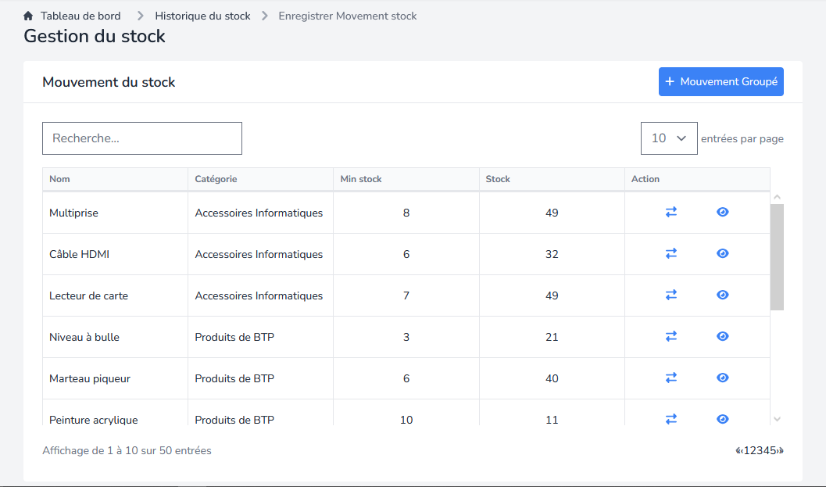Viewport: 826px width, 487px height.
Task: Go to page 3 in pagination
Action: (758, 450)
